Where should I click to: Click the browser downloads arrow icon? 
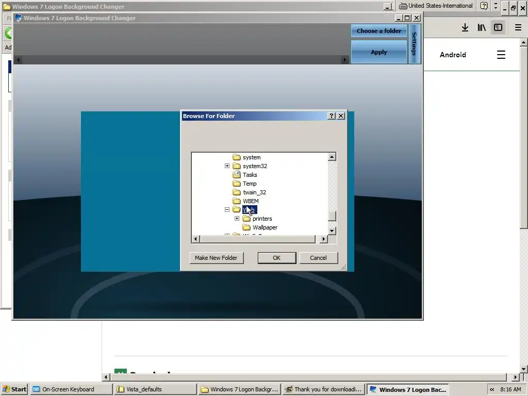pyautogui.click(x=465, y=28)
